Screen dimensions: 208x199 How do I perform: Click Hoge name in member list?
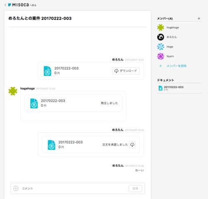pos(170,47)
